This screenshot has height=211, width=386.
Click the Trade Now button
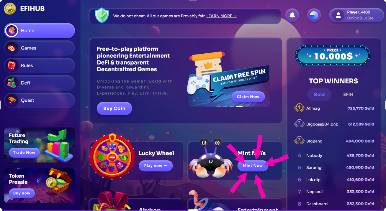[x=24, y=153]
